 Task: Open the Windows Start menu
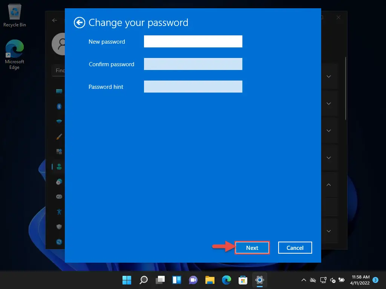coord(127,280)
